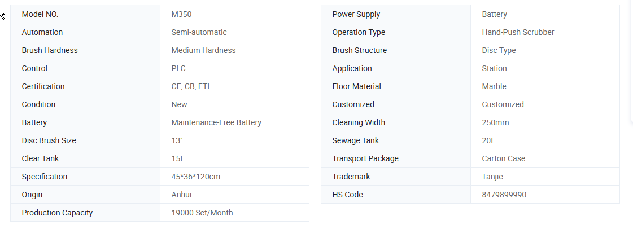Select the 45*36*120cm specification value
Viewport: 633px width, 229px height.
pos(195,177)
